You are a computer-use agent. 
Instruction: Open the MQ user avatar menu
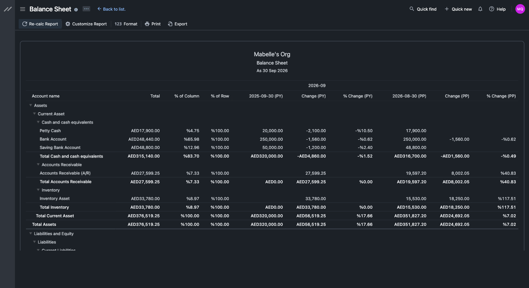[x=520, y=9]
